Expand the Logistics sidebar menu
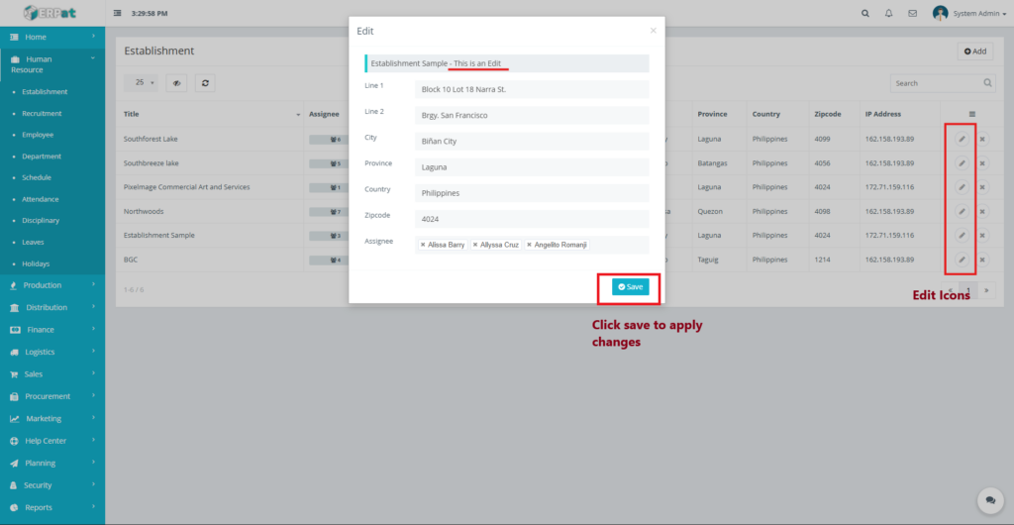 point(52,352)
